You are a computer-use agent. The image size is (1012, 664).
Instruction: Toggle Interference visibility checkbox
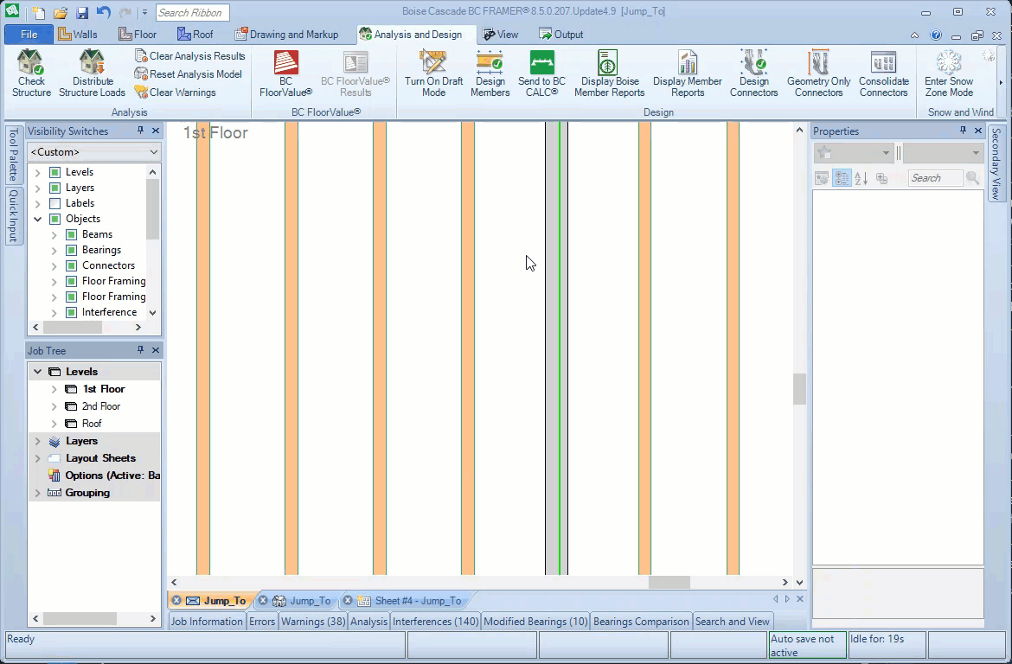point(72,312)
